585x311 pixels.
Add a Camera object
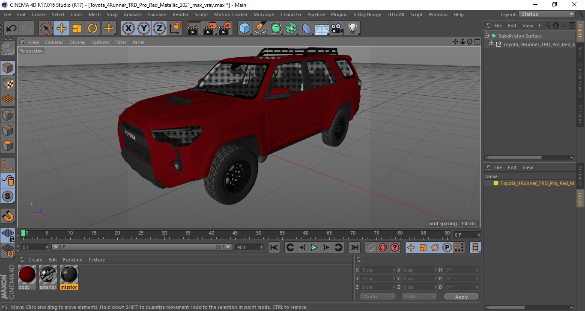(337, 29)
